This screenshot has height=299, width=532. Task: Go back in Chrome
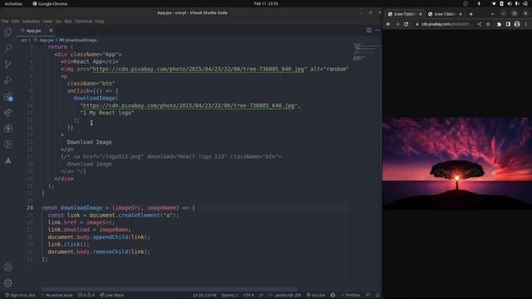[x=388, y=24]
